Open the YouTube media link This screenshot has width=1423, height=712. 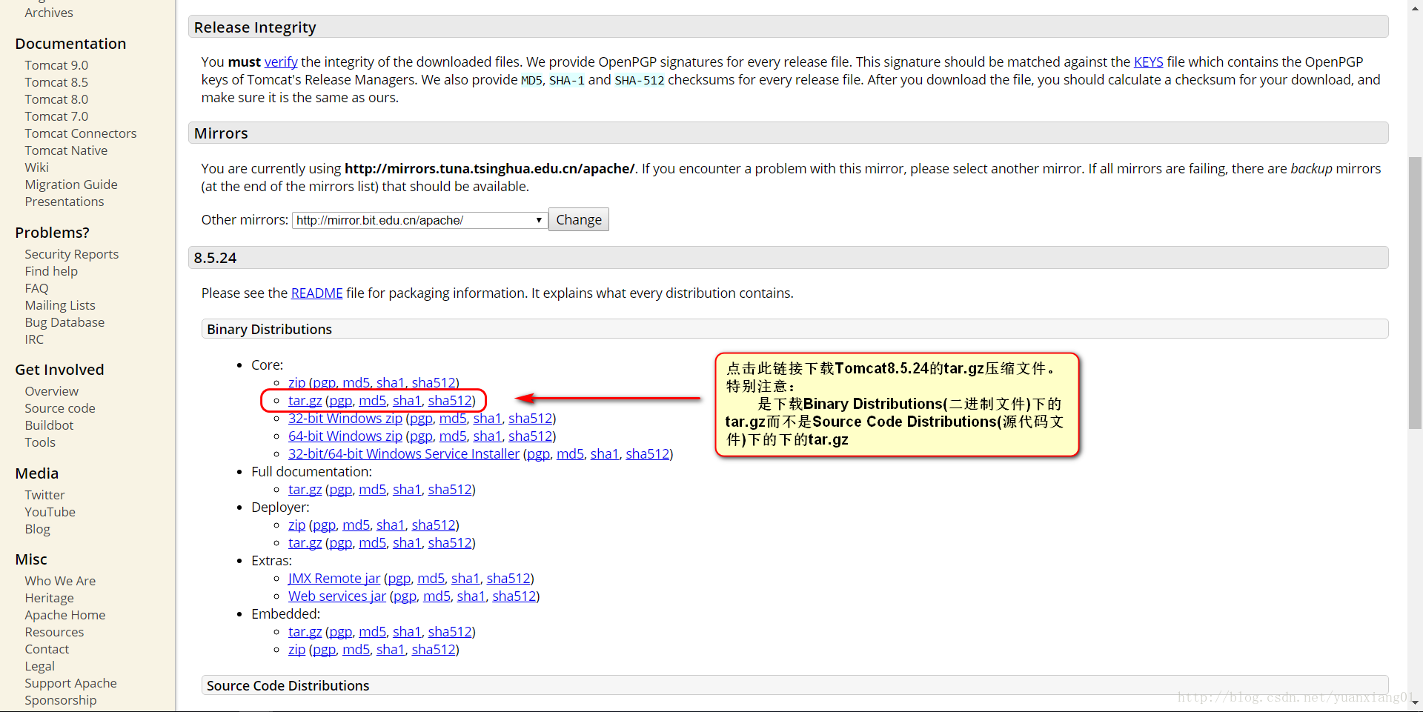[x=50, y=512]
